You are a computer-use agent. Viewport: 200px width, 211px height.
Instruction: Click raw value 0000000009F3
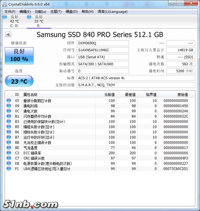tap(176, 158)
